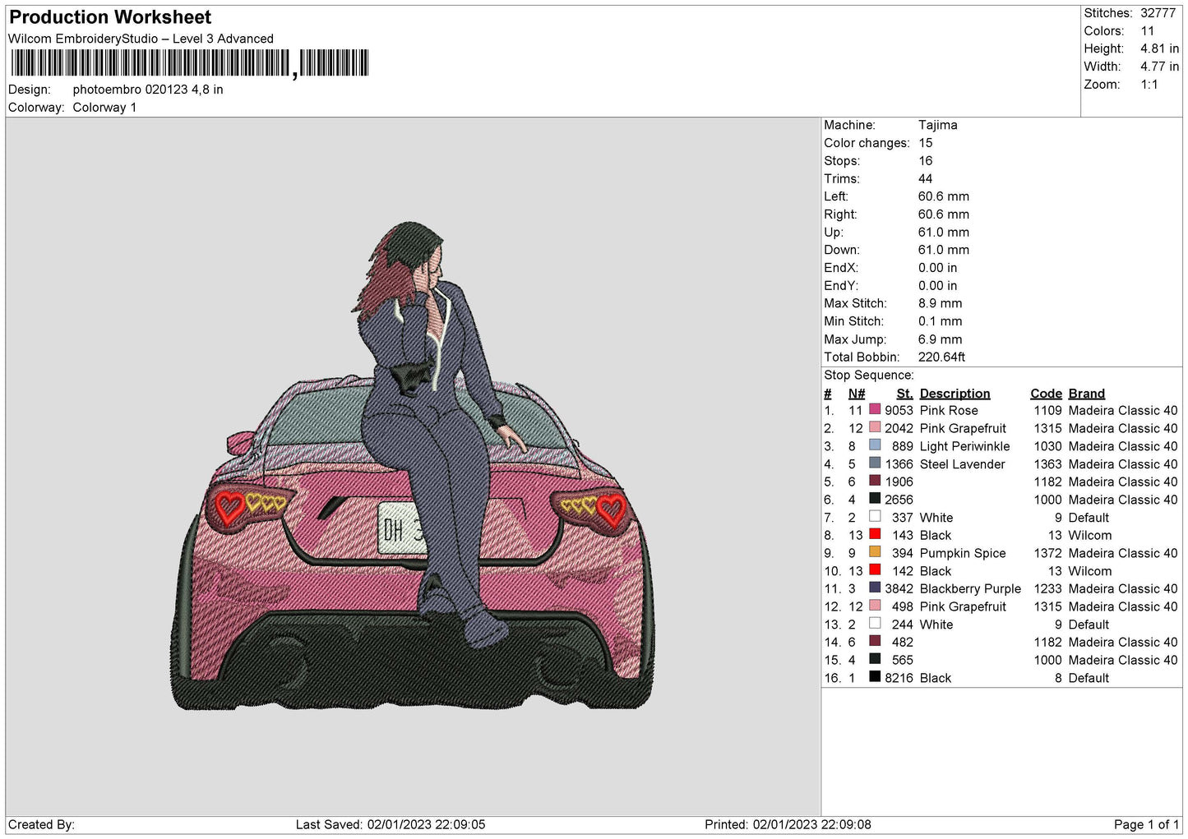1188x839 pixels.
Task: Click the black swatch in stop 16
Action: click(875, 677)
